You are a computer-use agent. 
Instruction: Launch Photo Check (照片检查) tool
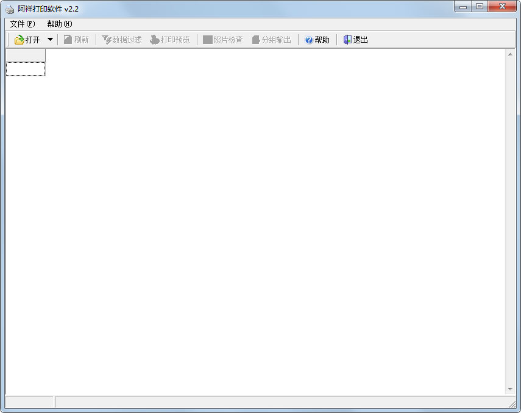tap(208, 40)
